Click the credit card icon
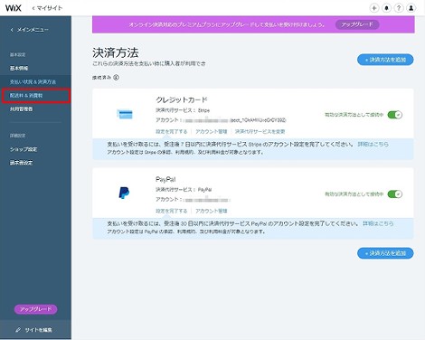Screen dimensions: 425x340 125,114
